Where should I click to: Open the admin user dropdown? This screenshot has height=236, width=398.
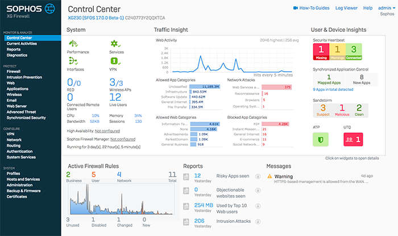pos(387,8)
